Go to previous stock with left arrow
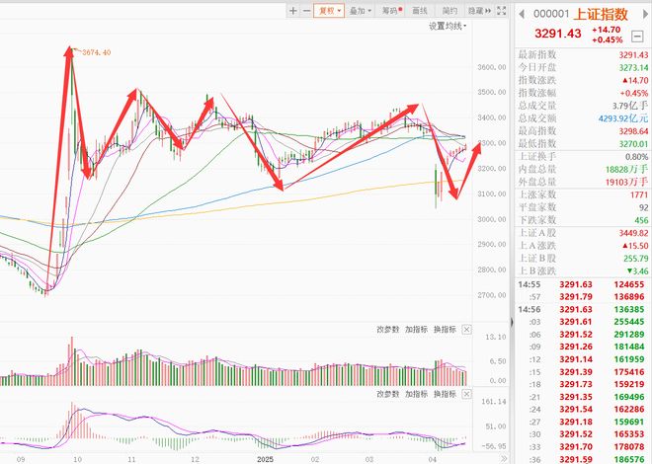The width and height of the screenshot is (652, 464). click(x=522, y=14)
